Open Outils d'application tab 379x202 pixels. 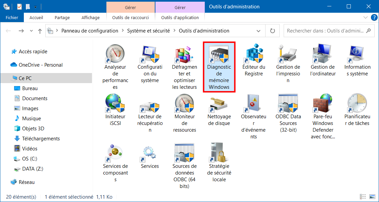180,18
